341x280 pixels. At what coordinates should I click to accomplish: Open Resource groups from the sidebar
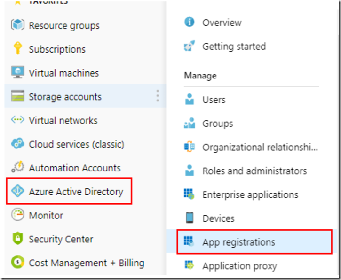click(64, 26)
